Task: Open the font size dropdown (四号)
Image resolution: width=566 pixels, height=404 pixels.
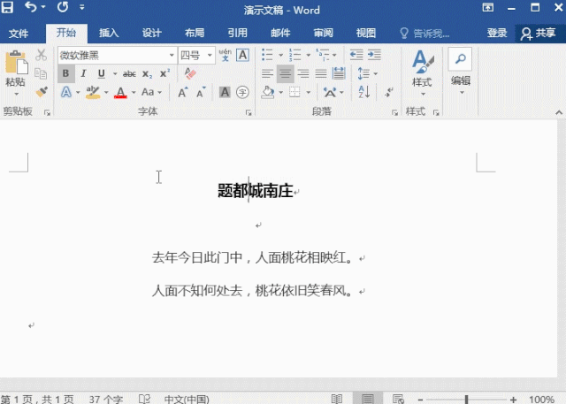Action: tap(210, 55)
